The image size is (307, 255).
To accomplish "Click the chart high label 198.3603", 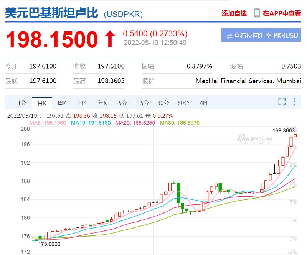I will tap(284, 130).
